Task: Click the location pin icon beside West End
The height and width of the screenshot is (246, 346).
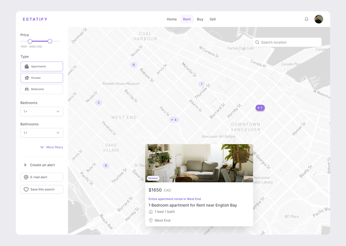Action: pos(151,220)
